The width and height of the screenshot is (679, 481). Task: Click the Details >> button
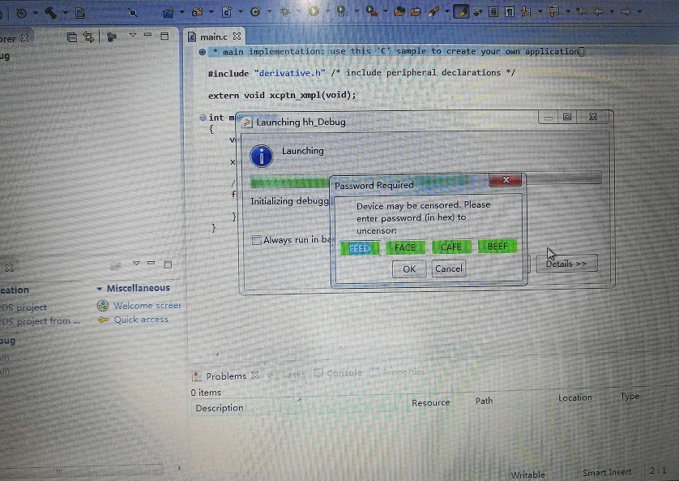[567, 264]
